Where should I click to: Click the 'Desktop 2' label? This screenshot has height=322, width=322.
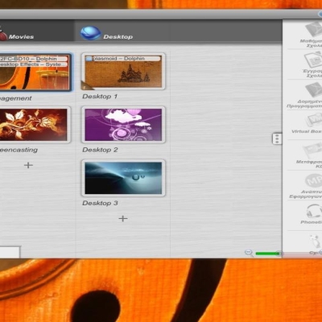[100, 150]
